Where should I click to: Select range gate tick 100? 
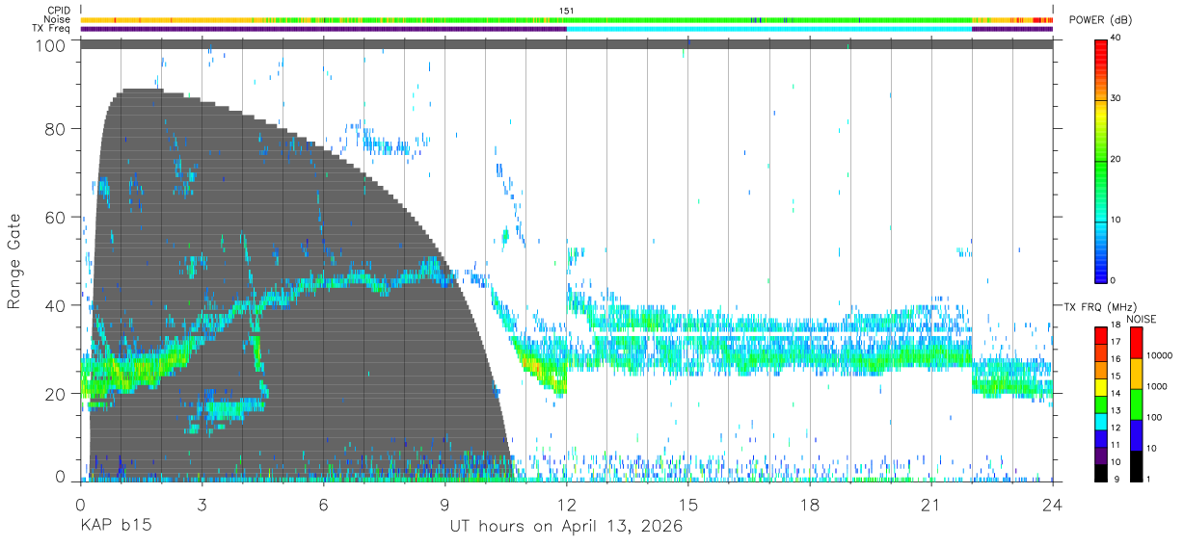pos(52,45)
